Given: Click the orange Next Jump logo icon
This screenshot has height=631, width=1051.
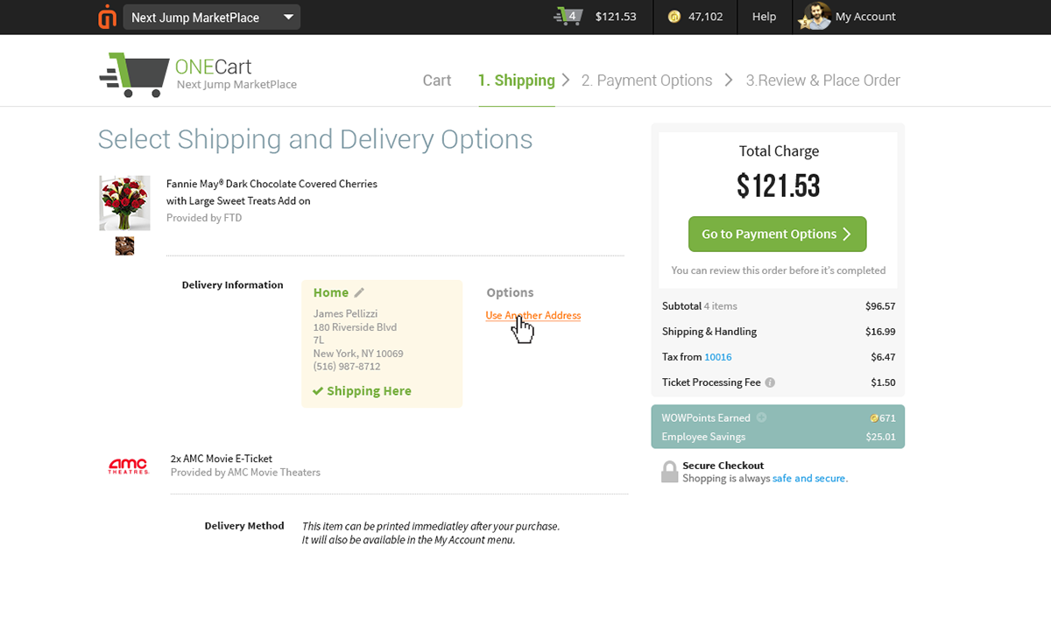Looking at the screenshot, I should pos(108,17).
